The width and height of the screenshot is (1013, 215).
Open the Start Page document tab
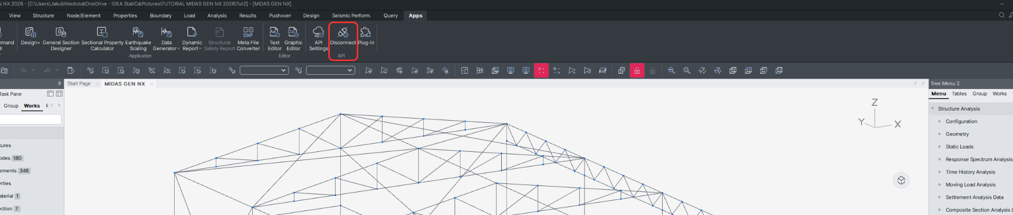click(79, 84)
